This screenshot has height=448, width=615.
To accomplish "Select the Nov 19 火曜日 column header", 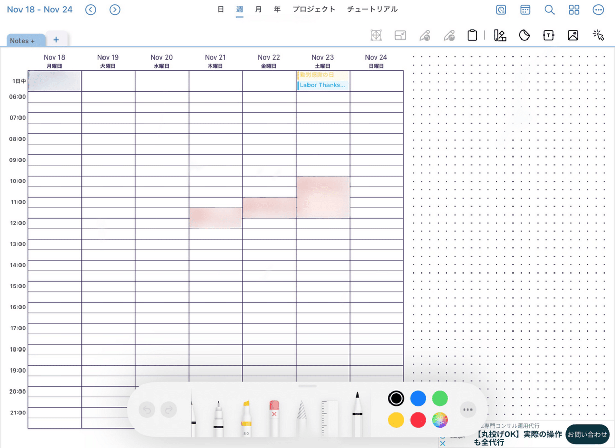I will pyautogui.click(x=108, y=61).
